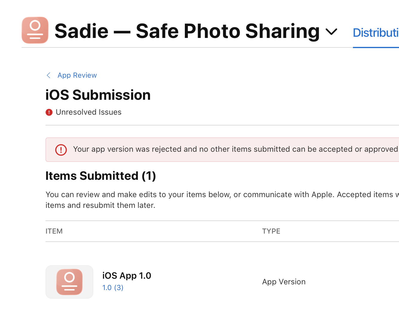The image size is (399, 319).
Task: Expand the app switcher chevron beside title
Action: (331, 31)
